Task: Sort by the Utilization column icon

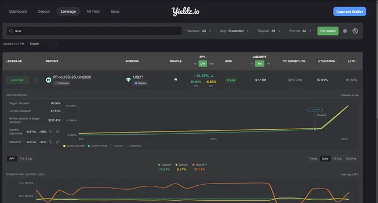Action: tap(337, 62)
